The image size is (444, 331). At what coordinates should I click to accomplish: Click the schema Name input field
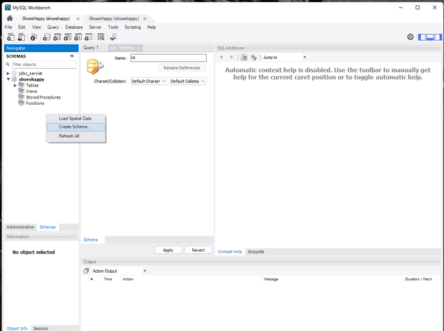tap(169, 58)
